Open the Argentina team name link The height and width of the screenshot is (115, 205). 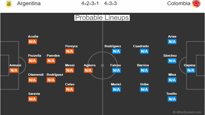(x=29, y=4)
